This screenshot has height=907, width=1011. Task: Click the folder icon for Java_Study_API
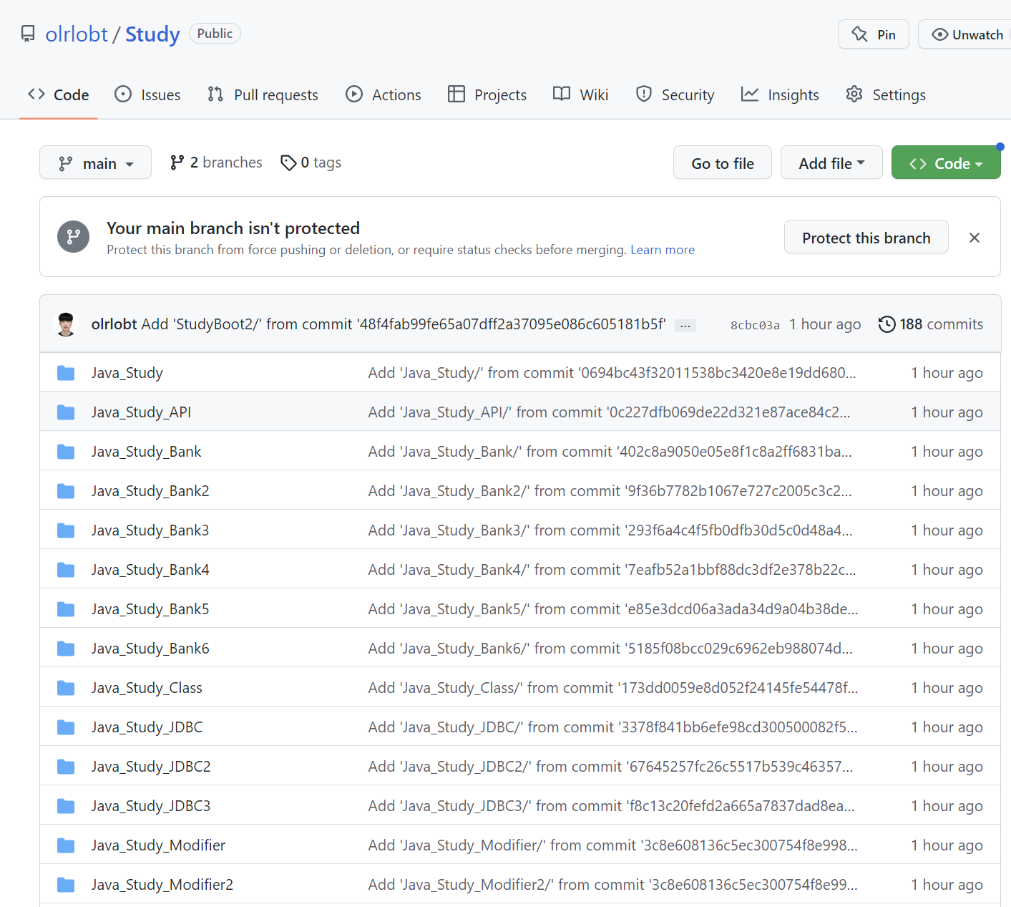66,412
